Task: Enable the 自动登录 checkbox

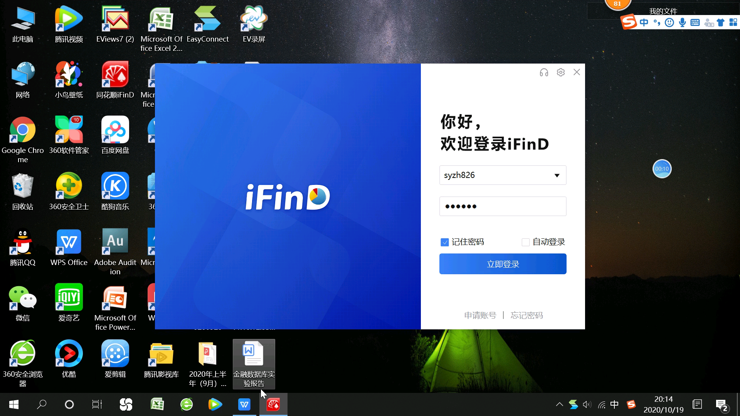Action: (x=525, y=242)
